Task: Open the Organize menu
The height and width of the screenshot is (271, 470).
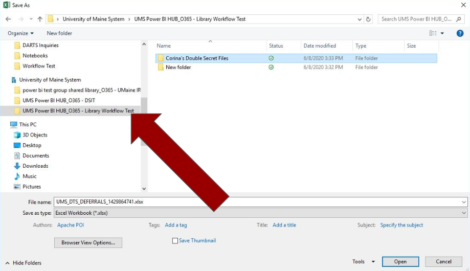Action: 20,33
